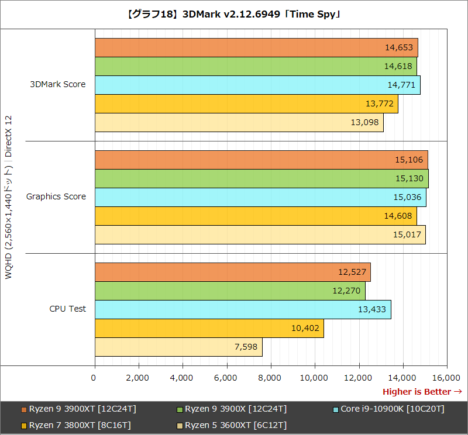The height and width of the screenshot is (435, 468).
Task: Click the chart title 3DMark v2.12.6949 Time Spy
Action: tap(234, 15)
